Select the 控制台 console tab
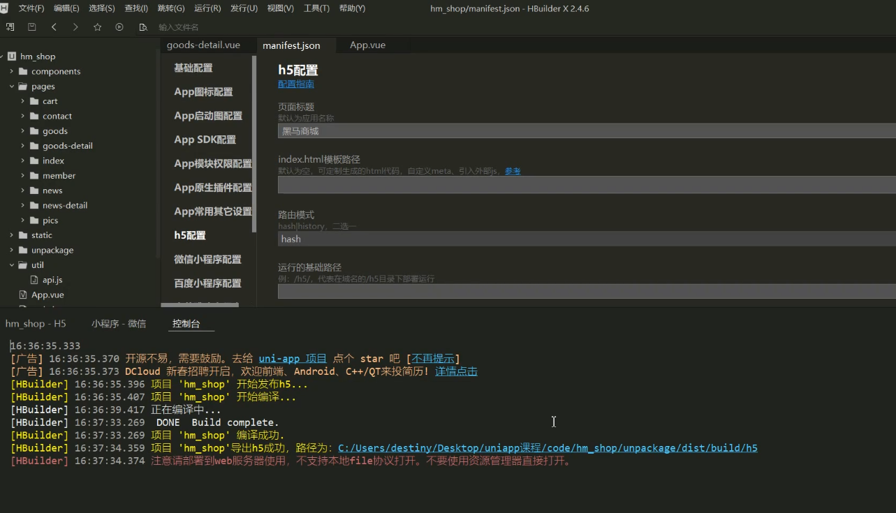The image size is (896, 513). (186, 324)
